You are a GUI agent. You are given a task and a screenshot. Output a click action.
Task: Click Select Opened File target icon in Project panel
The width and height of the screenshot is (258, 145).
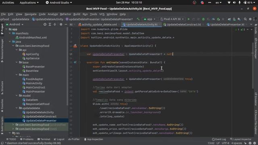pyautogui.click(x=45, y=24)
